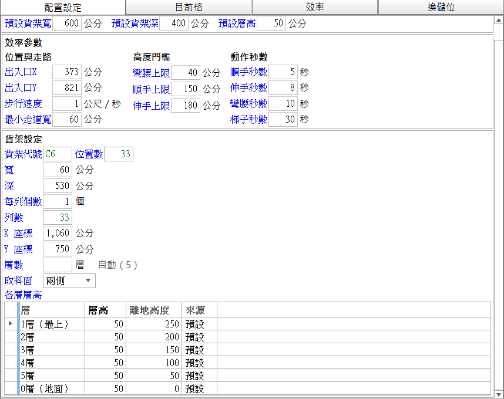Select the 5層 row

tap(247, 376)
